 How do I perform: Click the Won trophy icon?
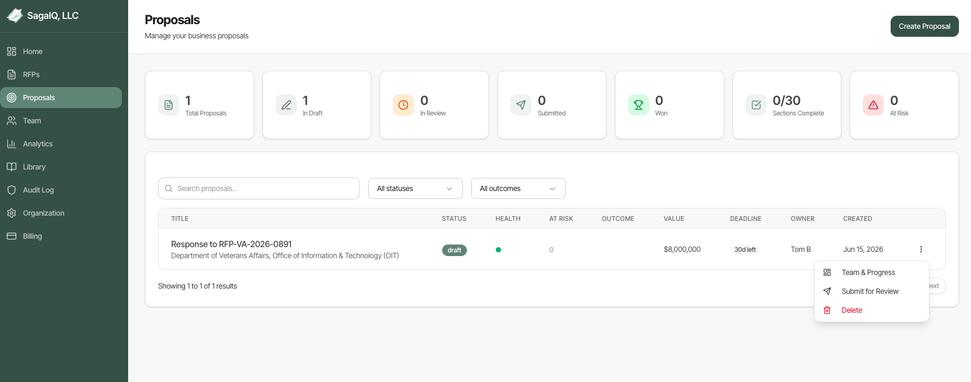pyautogui.click(x=639, y=105)
